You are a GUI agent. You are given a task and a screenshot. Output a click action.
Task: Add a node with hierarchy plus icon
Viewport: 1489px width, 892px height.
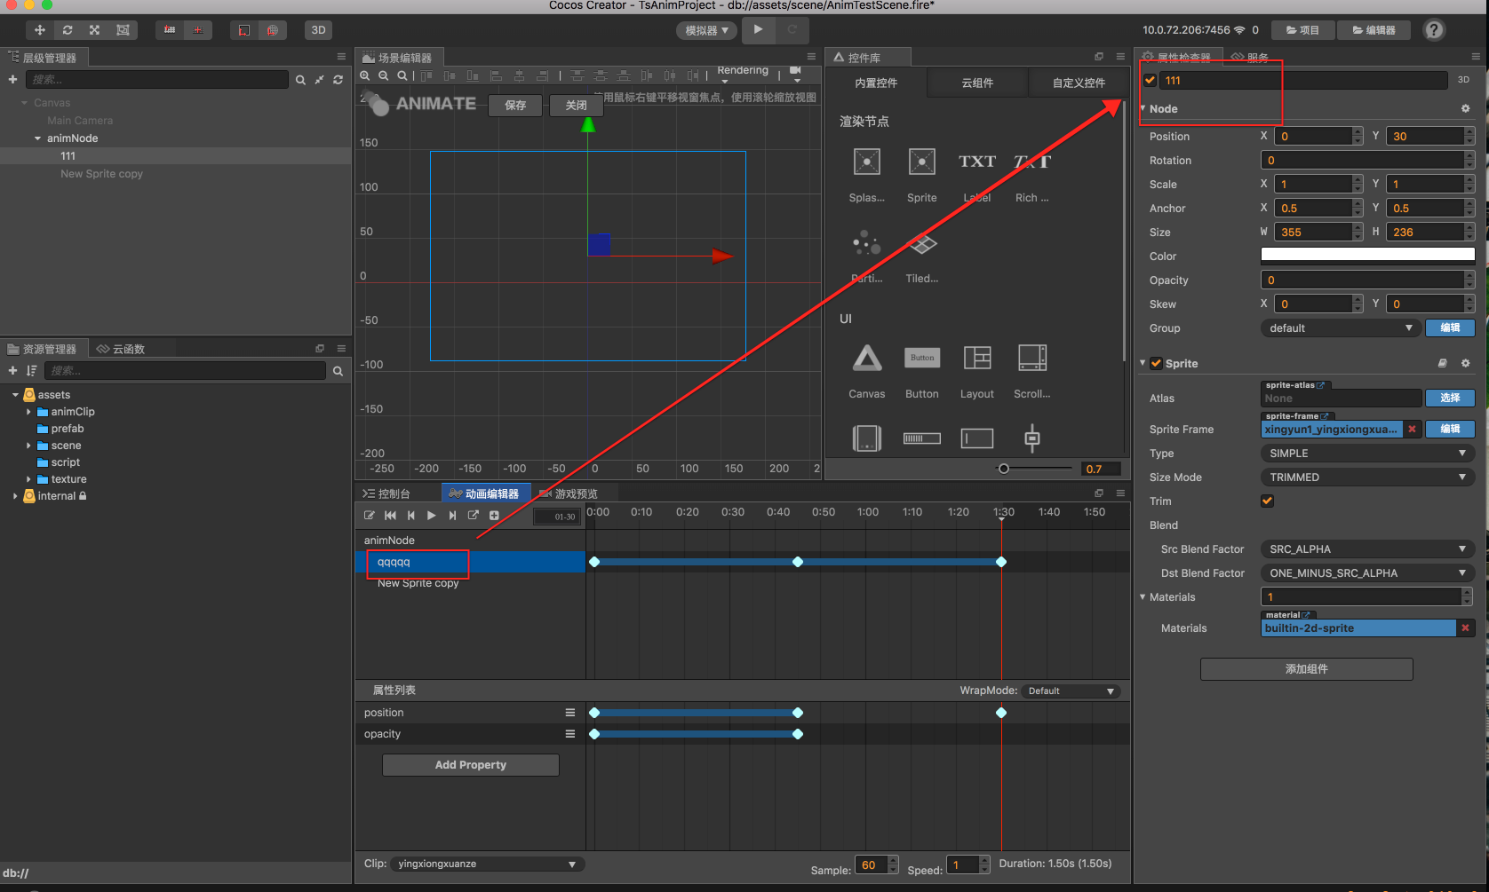click(12, 80)
